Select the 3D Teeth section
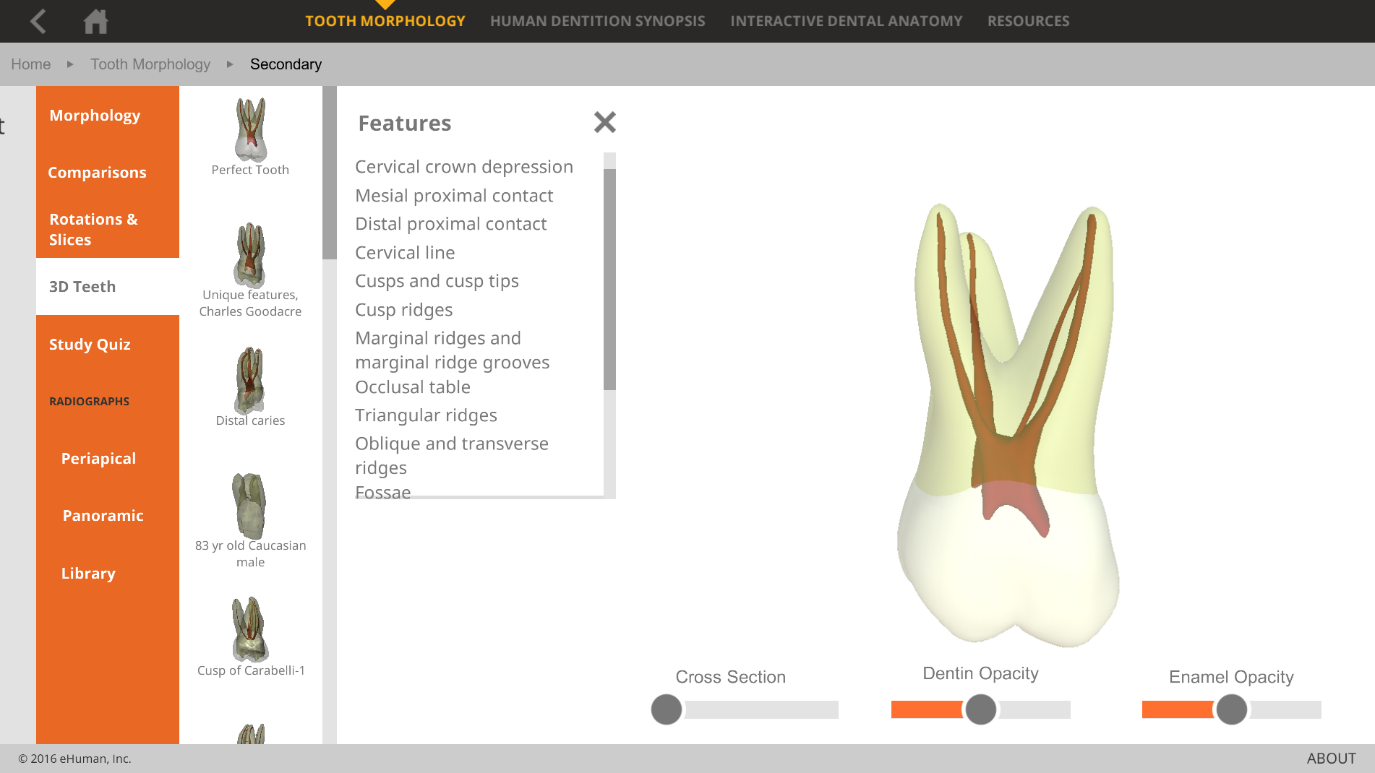This screenshot has width=1375, height=773. tap(108, 286)
